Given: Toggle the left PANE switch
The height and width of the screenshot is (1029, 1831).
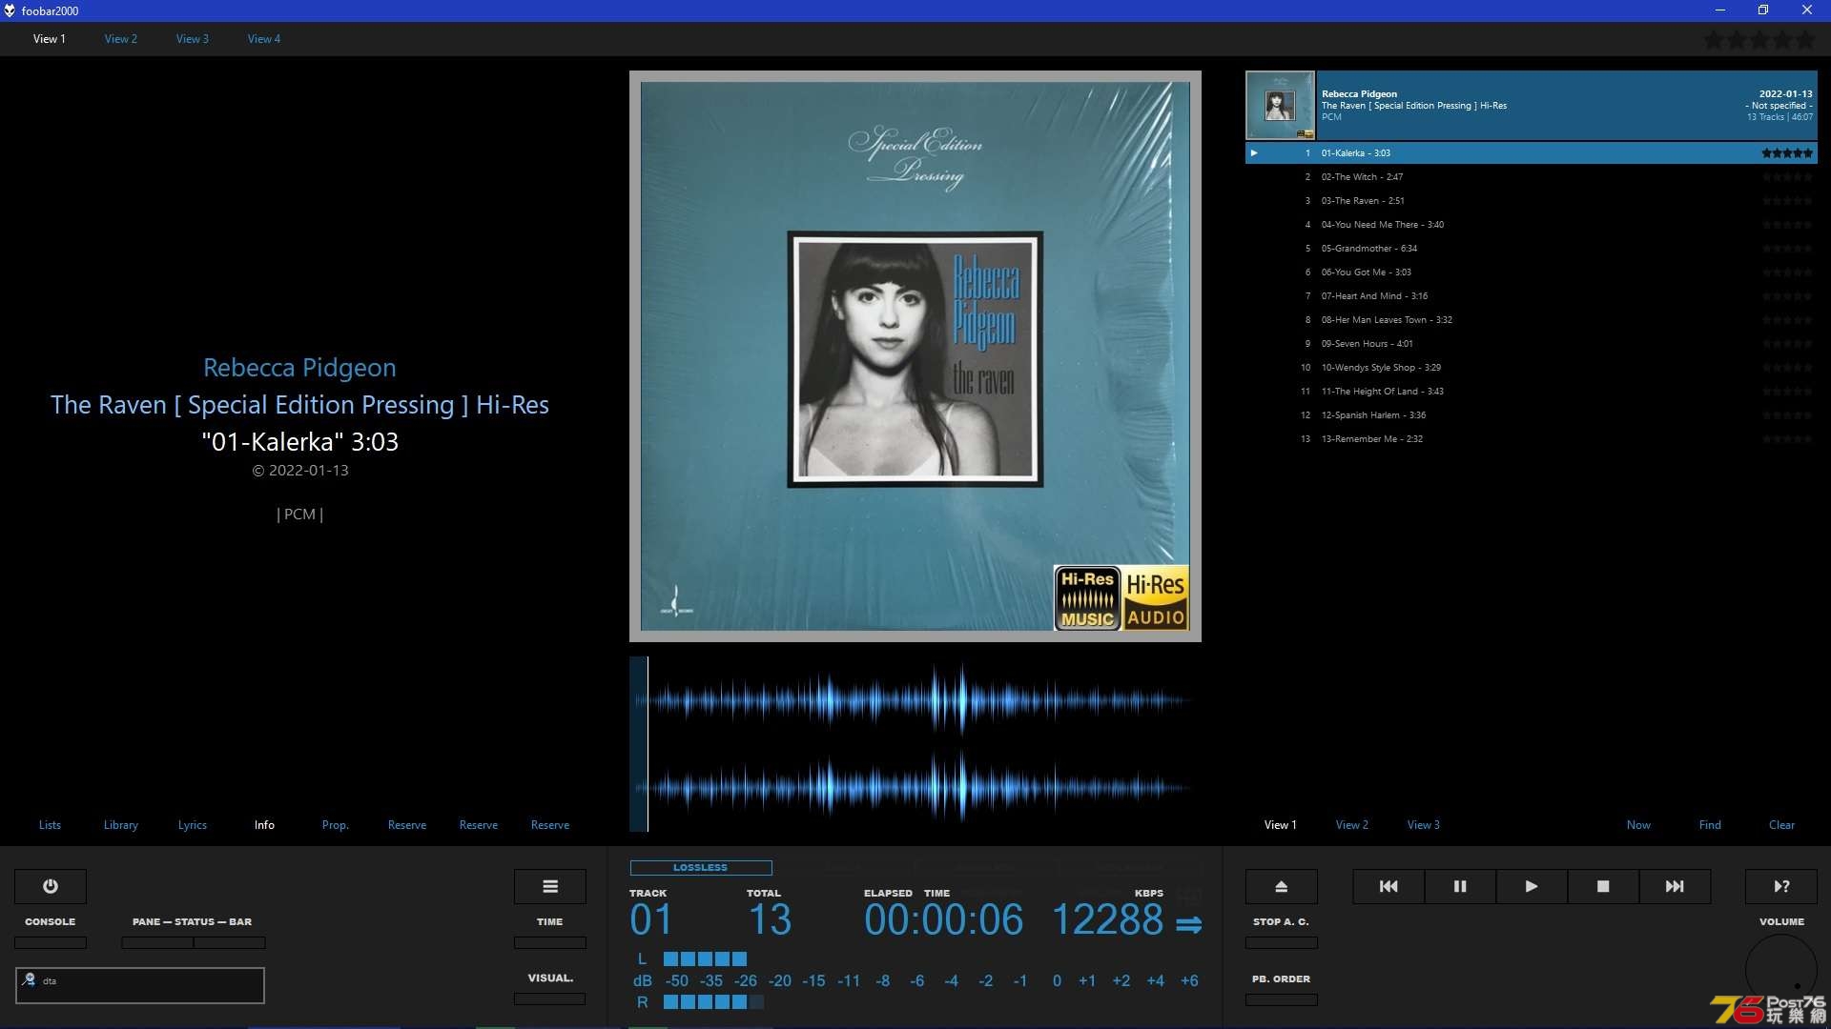Looking at the screenshot, I should (157, 942).
